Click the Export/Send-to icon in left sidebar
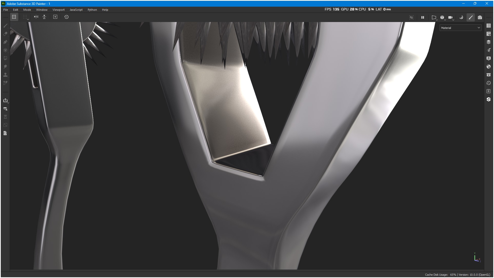494x278 pixels. [x=5, y=100]
